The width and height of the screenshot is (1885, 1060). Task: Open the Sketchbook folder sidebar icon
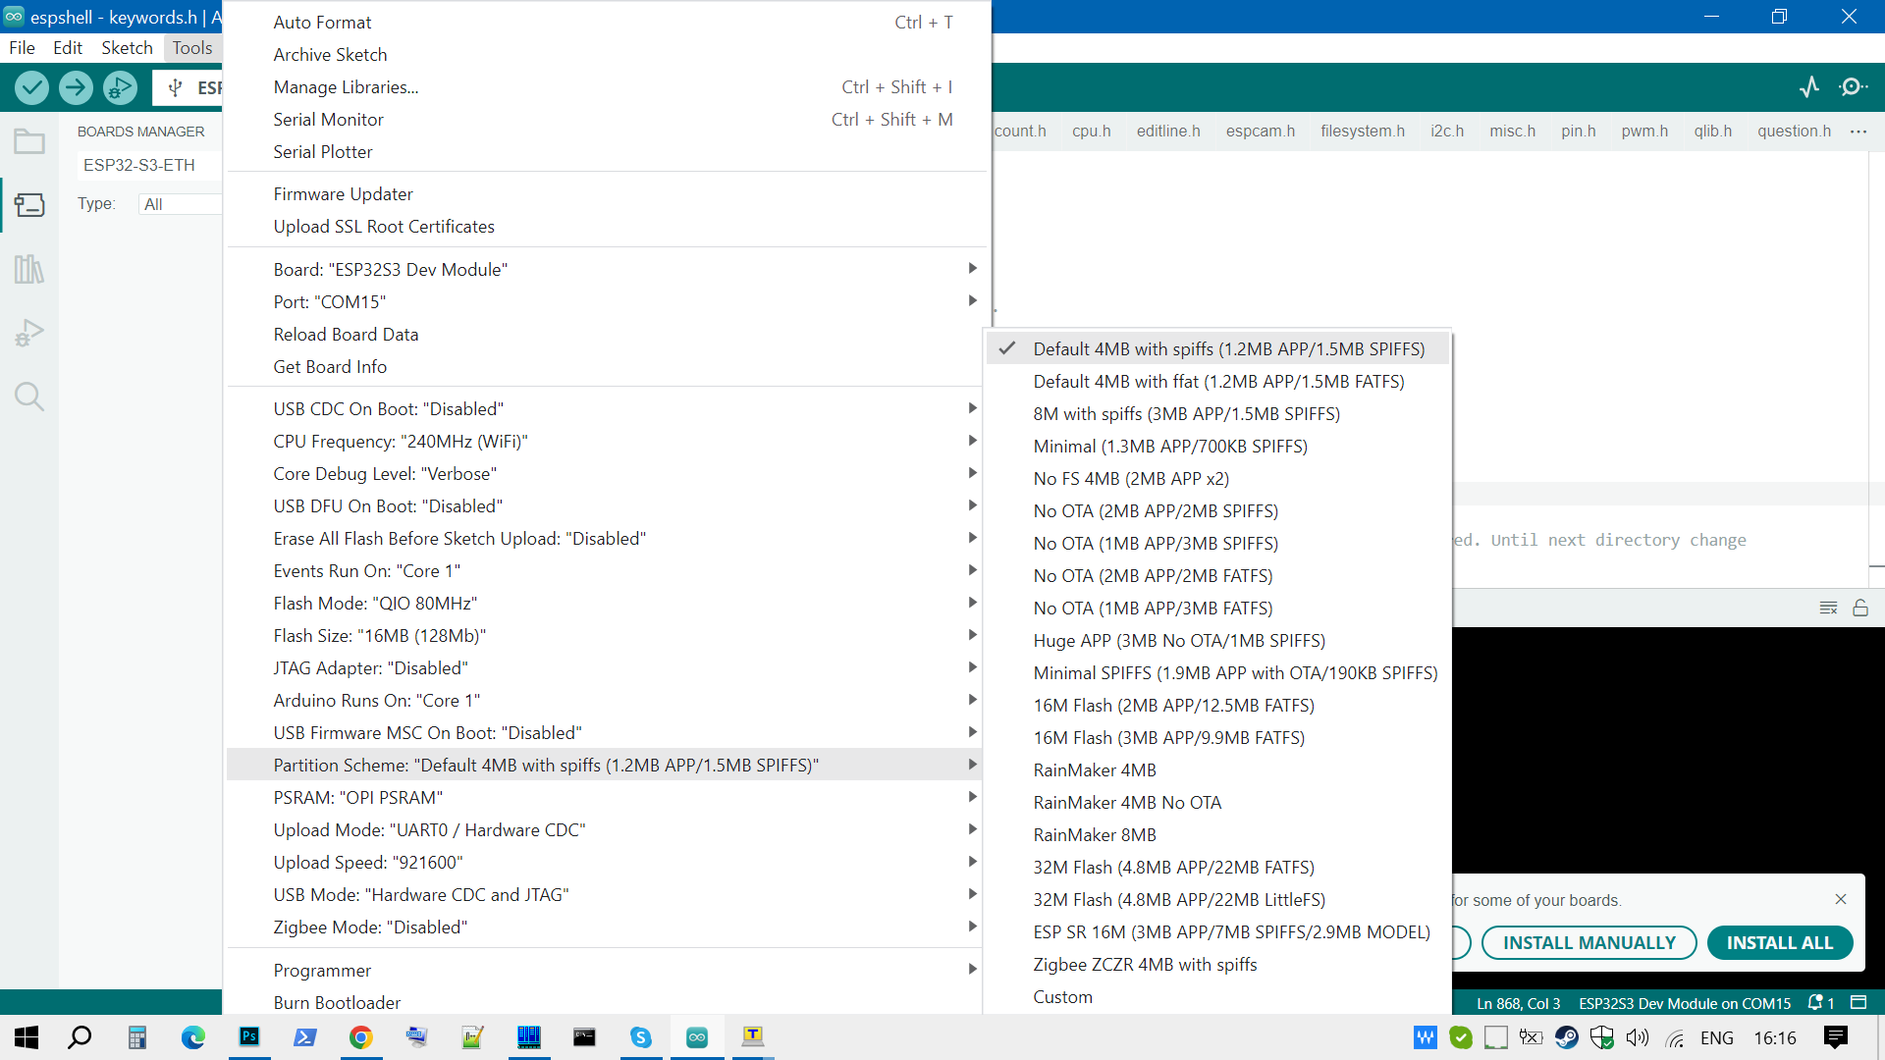pyautogui.click(x=29, y=142)
